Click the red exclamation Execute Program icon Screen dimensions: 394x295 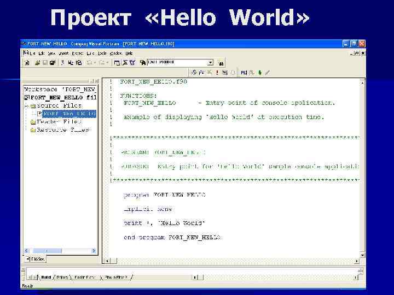click(217, 73)
